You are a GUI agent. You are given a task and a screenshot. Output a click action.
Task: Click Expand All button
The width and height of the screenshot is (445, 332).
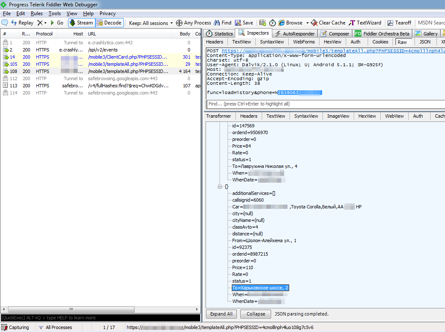tap(221, 314)
